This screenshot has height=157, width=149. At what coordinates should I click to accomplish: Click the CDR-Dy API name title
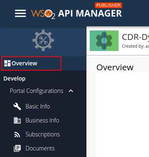tap(135, 37)
